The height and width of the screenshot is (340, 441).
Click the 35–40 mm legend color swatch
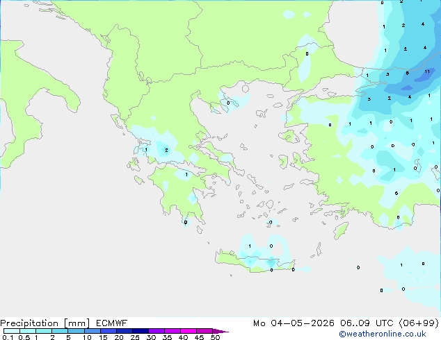coord(172,331)
